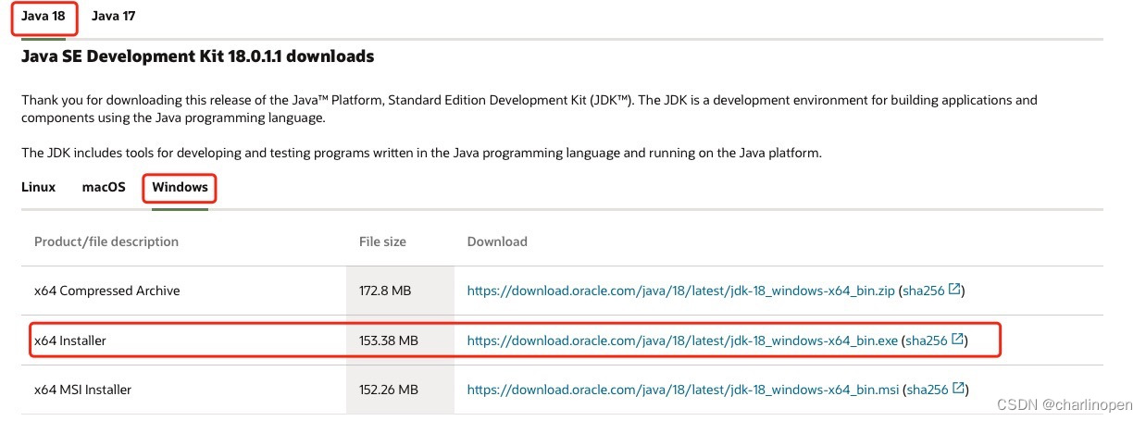Select the Linux platform tab
The image size is (1146, 421).
[39, 187]
